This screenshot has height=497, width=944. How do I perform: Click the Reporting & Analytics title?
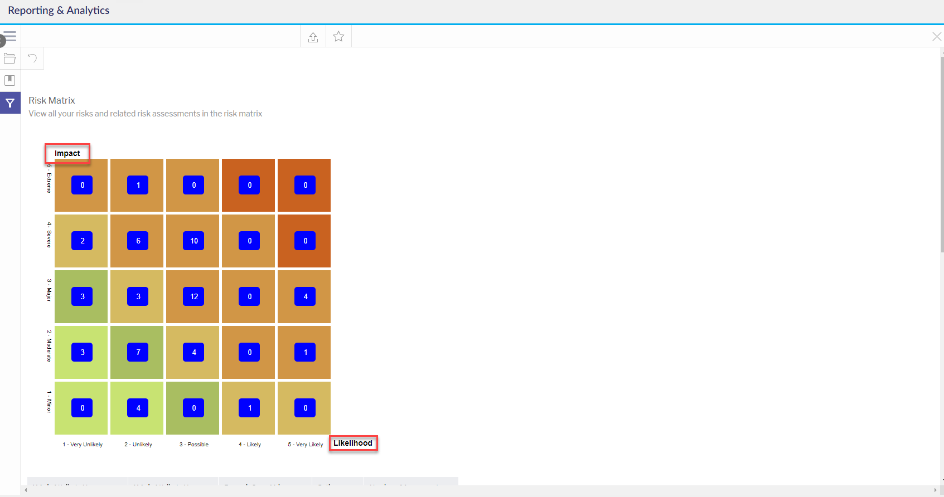click(x=59, y=11)
